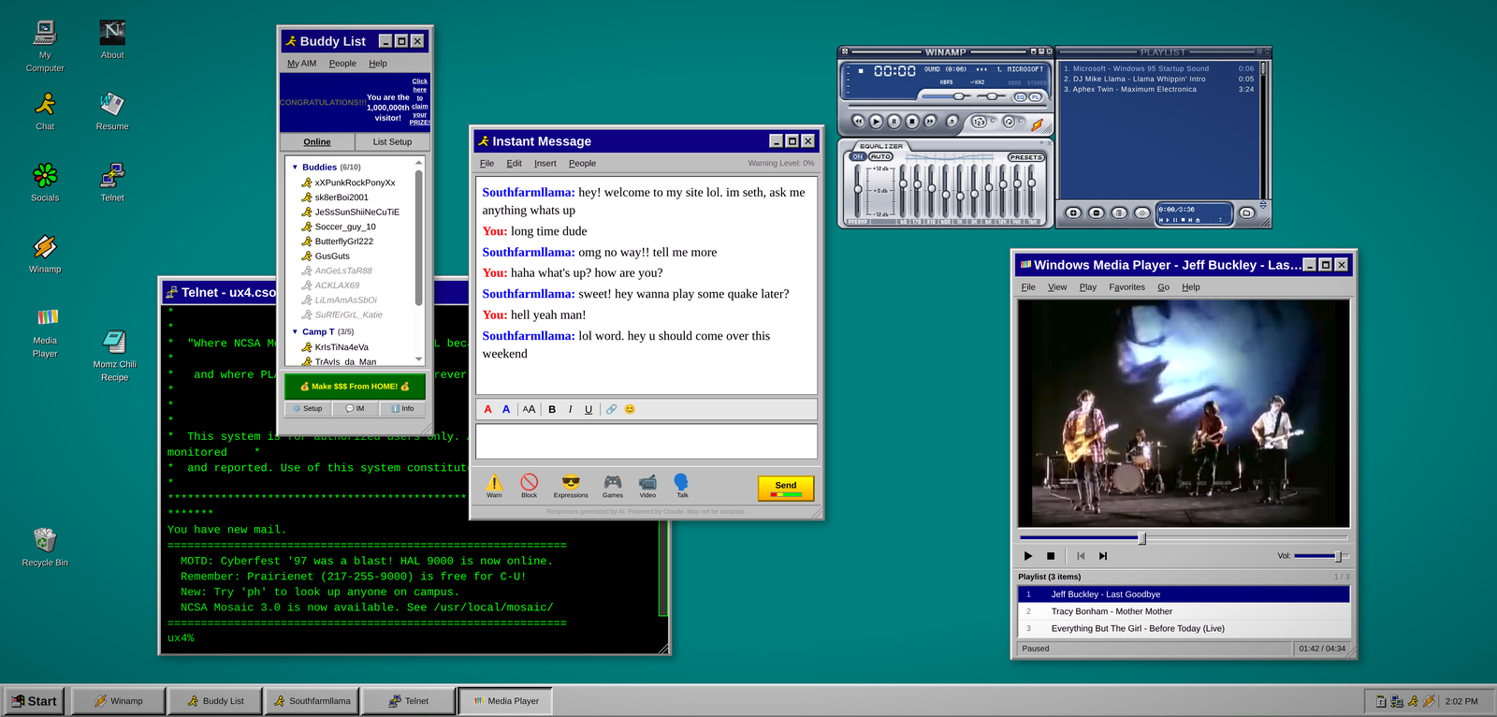Go to previous track in Winamp
1497x717 pixels.
click(x=858, y=122)
